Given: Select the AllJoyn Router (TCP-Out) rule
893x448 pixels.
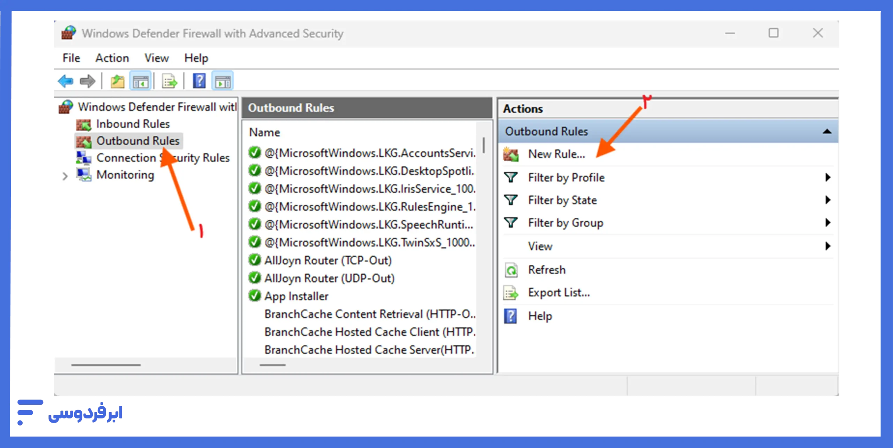Looking at the screenshot, I should (x=328, y=261).
